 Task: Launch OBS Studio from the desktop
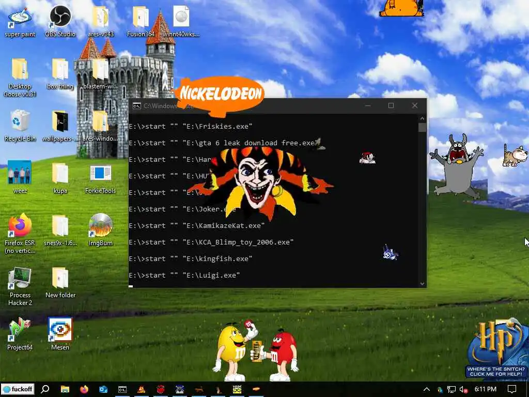click(60, 22)
